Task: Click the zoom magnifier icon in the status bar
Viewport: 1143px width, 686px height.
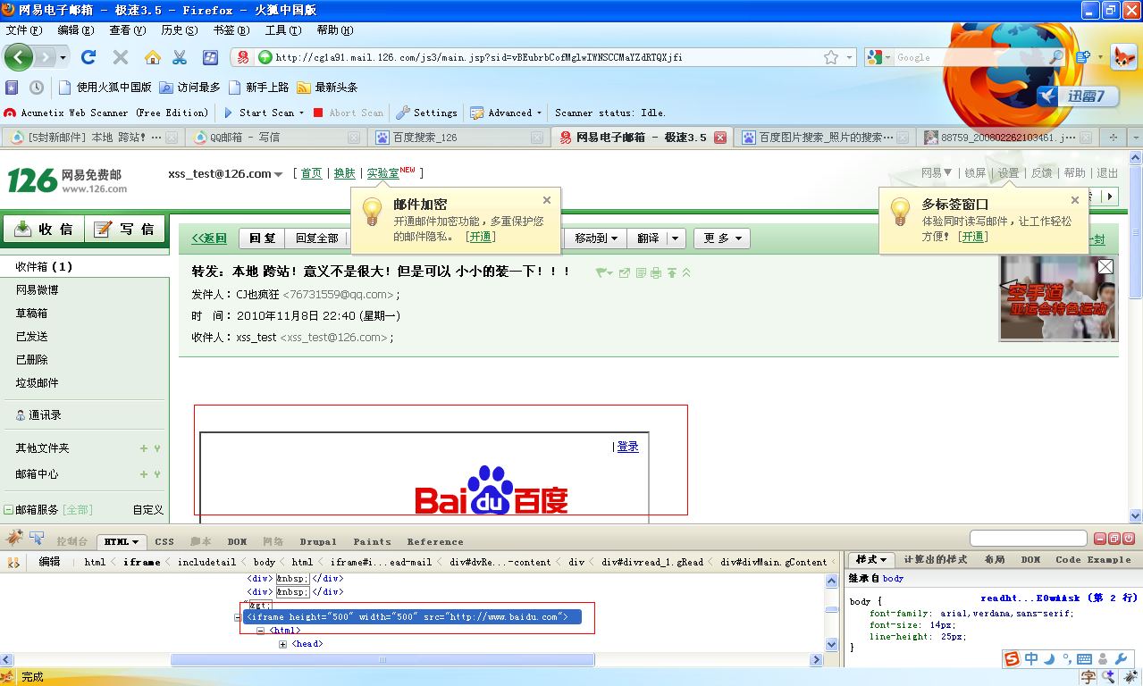Action: [1109, 678]
